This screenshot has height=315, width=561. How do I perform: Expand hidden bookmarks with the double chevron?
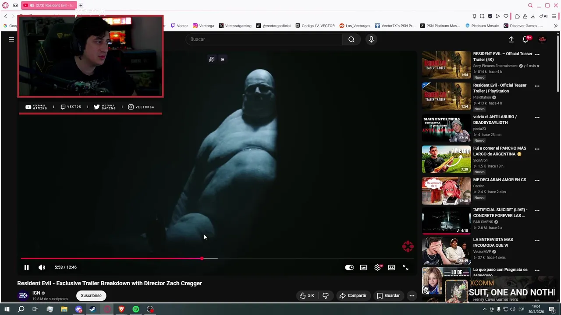(x=556, y=26)
